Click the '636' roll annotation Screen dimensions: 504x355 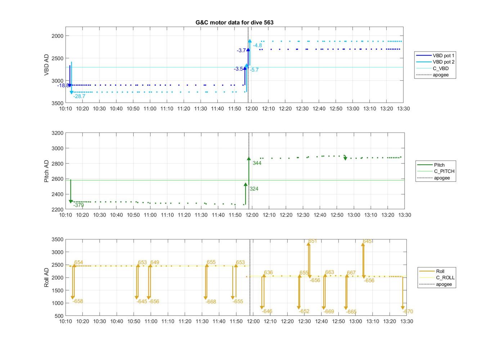coord(268,273)
